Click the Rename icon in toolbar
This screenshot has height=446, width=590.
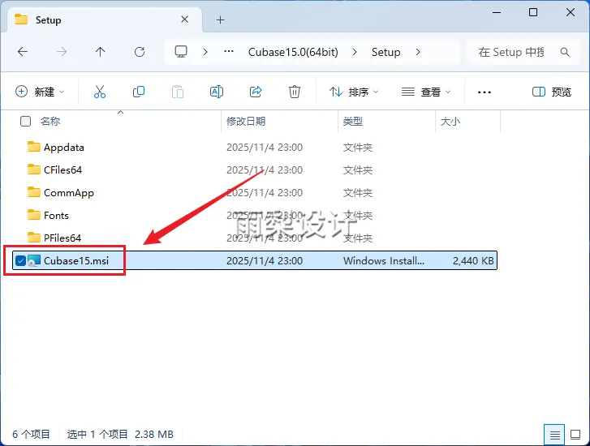point(217,92)
